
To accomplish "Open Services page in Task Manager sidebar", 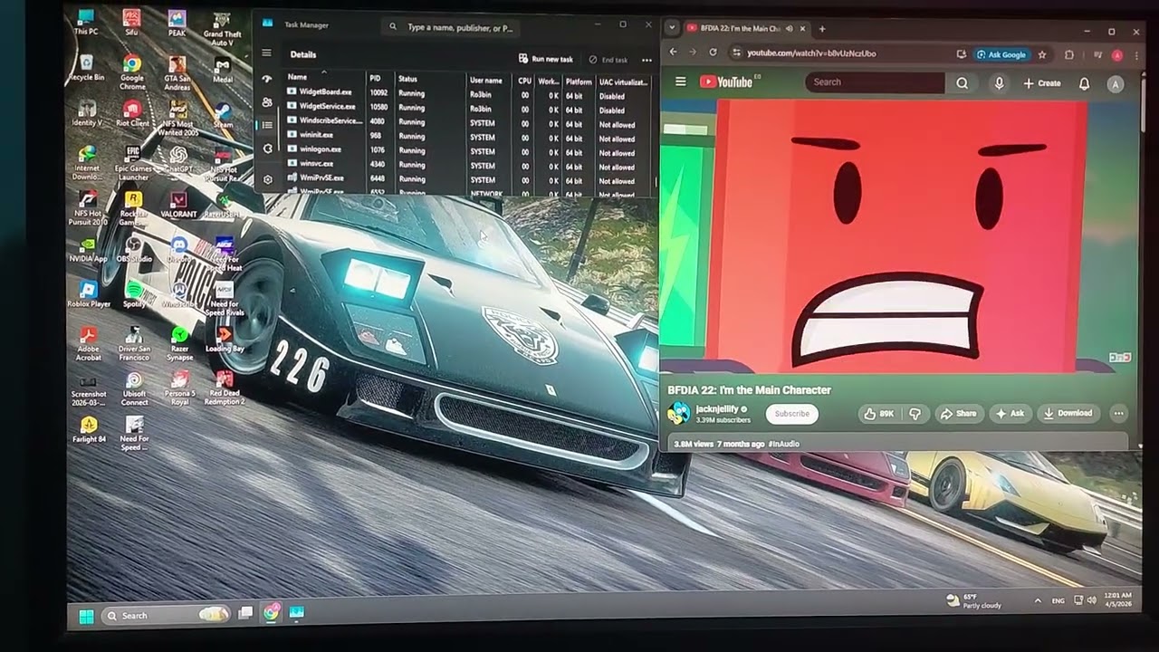I will pyautogui.click(x=267, y=149).
